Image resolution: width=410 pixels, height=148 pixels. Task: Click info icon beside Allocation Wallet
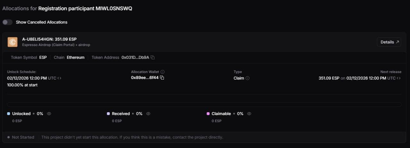[x=162, y=72]
